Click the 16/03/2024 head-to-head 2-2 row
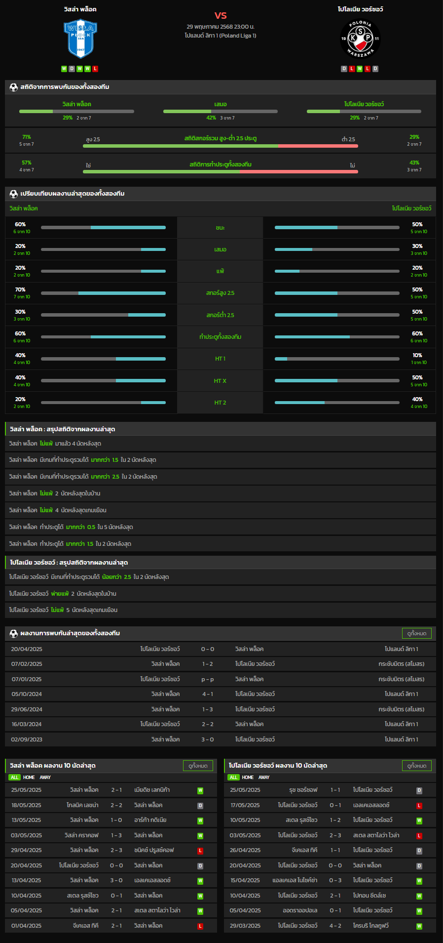Viewport: 443px width, 943px height. point(221,724)
